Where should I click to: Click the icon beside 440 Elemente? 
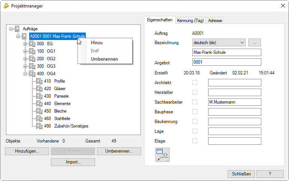pos(39,104)
